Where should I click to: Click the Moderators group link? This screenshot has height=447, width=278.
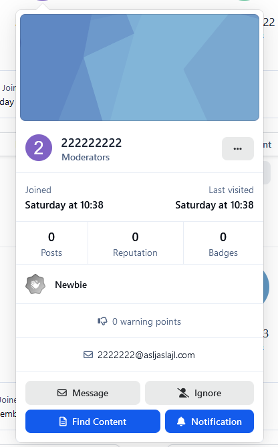pos(86,157)
